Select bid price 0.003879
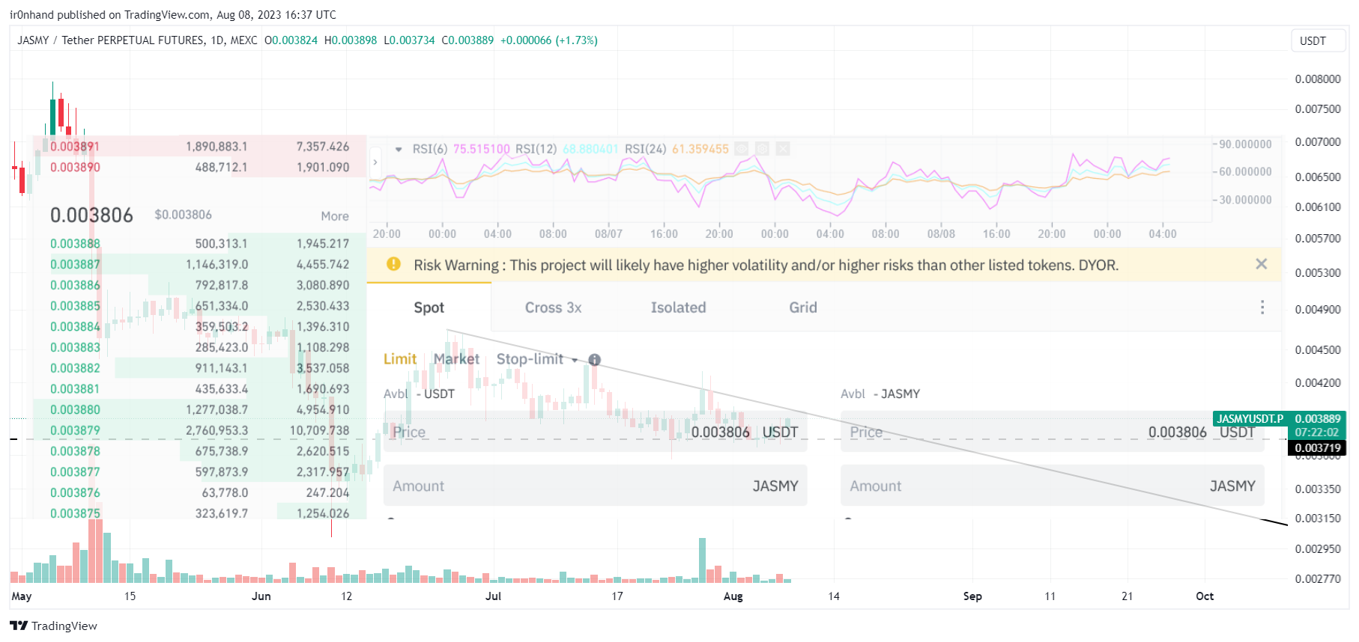Viewport: 1359px width, 642px height. (75, 431)
